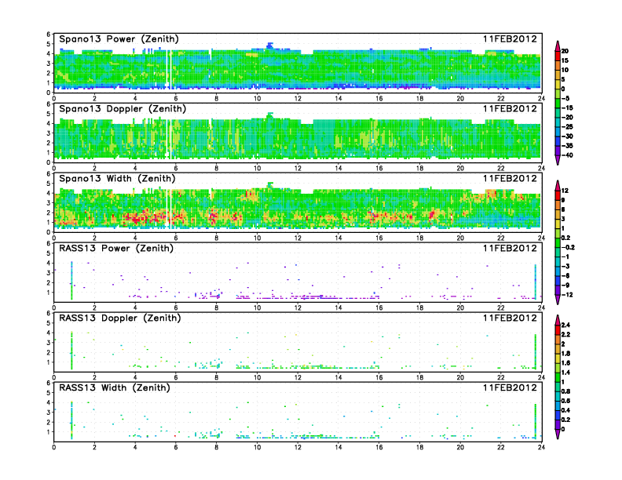The width and height of the screenshot is (622, 480).
Task: Click the '-12' label on the middle colorbar
Action: (567, 295)
